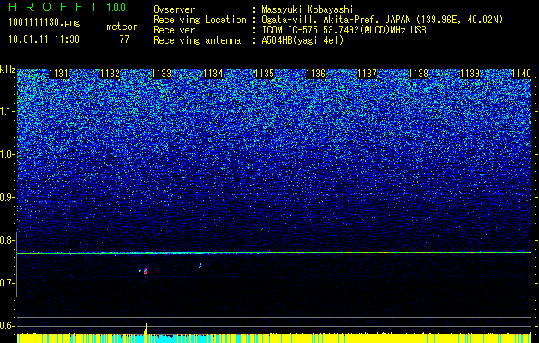Screen dimensions: 539x343
Task: Click the meteor count value 77
Action: coord(124,39)
